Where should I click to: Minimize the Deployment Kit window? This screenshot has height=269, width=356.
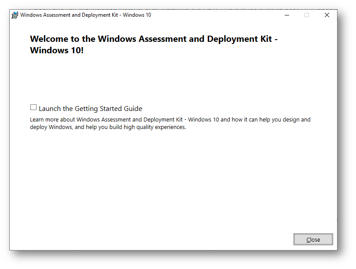tap(287, 15)
